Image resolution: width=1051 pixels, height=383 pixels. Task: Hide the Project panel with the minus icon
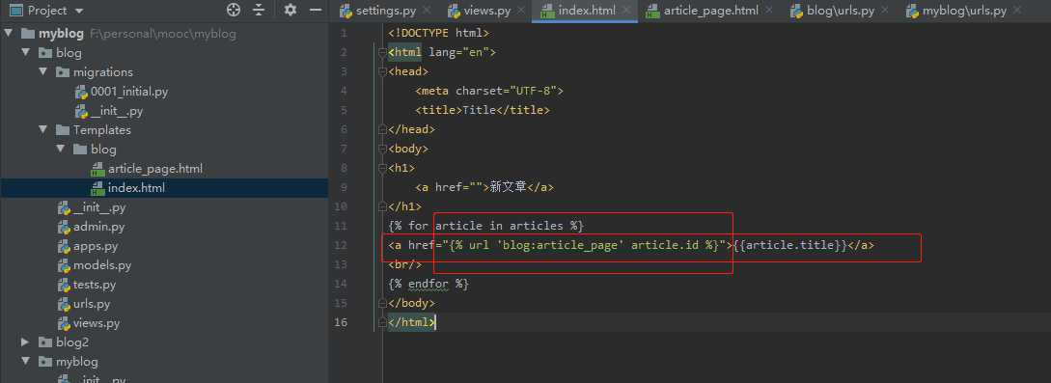point(316,10)
